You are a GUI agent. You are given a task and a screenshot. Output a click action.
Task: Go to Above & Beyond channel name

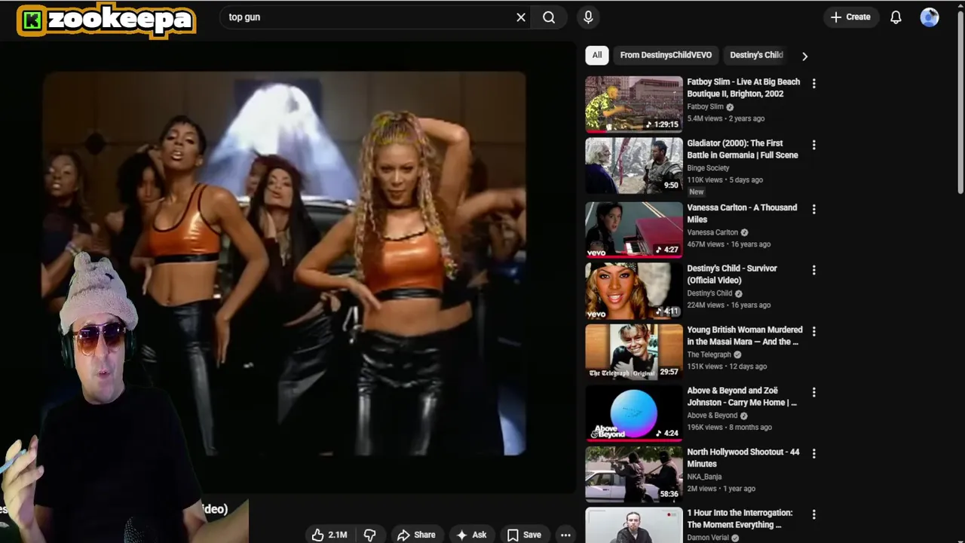point(712,416)
